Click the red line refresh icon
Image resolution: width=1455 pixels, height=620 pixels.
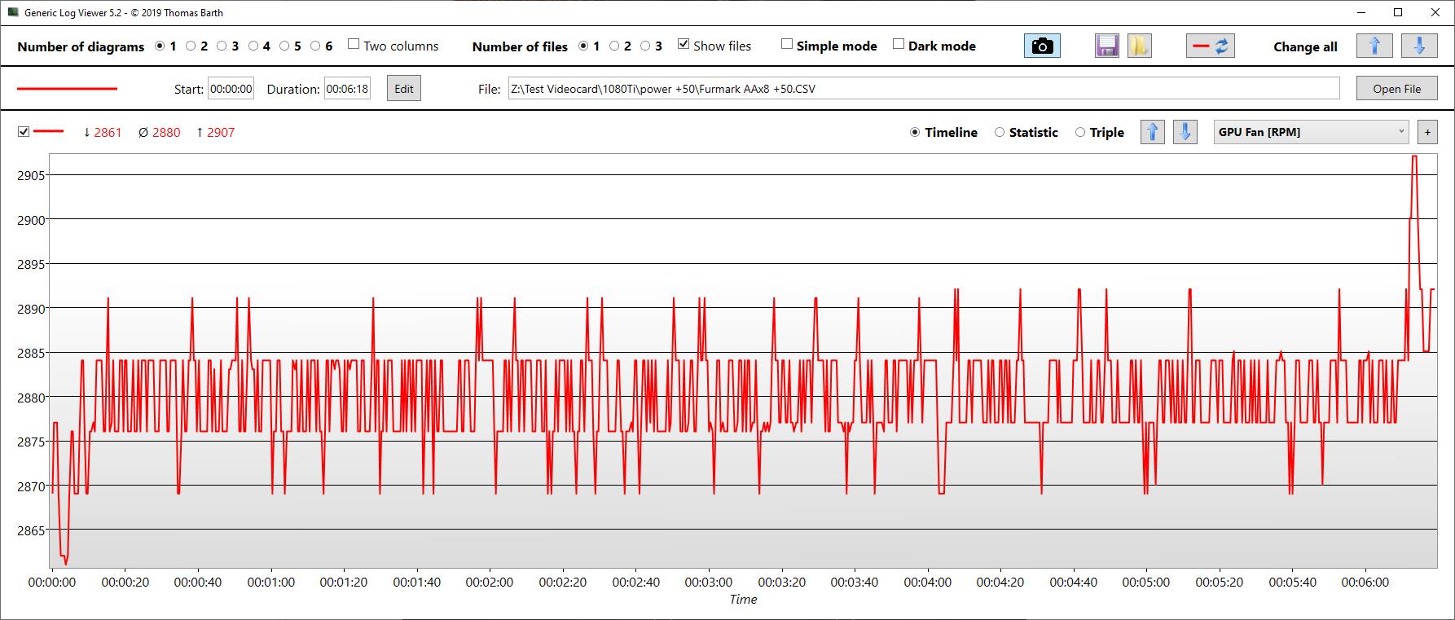pyautogui.click(x=1210, y=46)
